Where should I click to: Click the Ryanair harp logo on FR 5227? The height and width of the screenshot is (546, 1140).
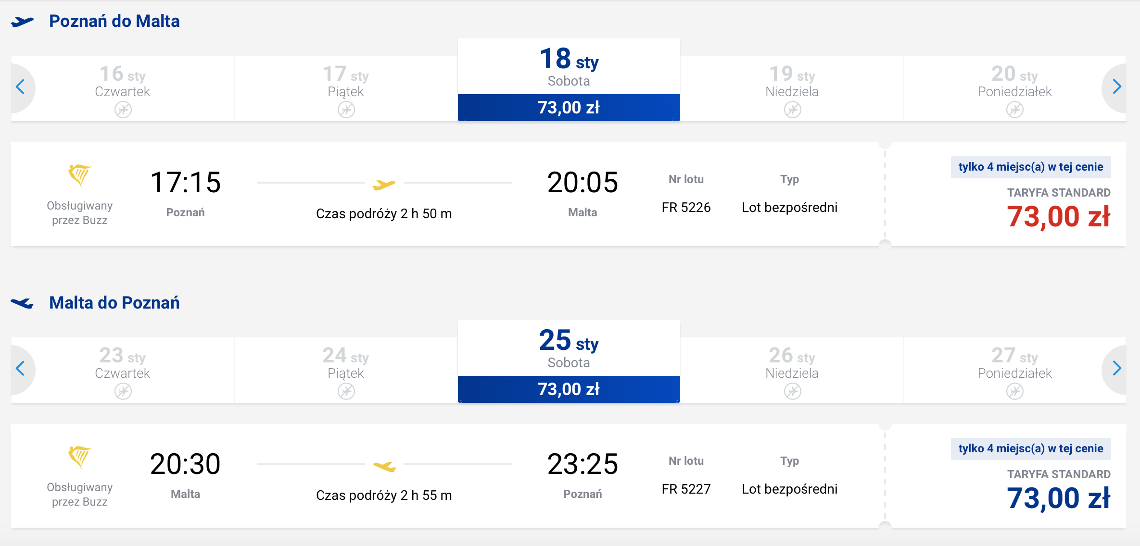(x=79, y=457)
